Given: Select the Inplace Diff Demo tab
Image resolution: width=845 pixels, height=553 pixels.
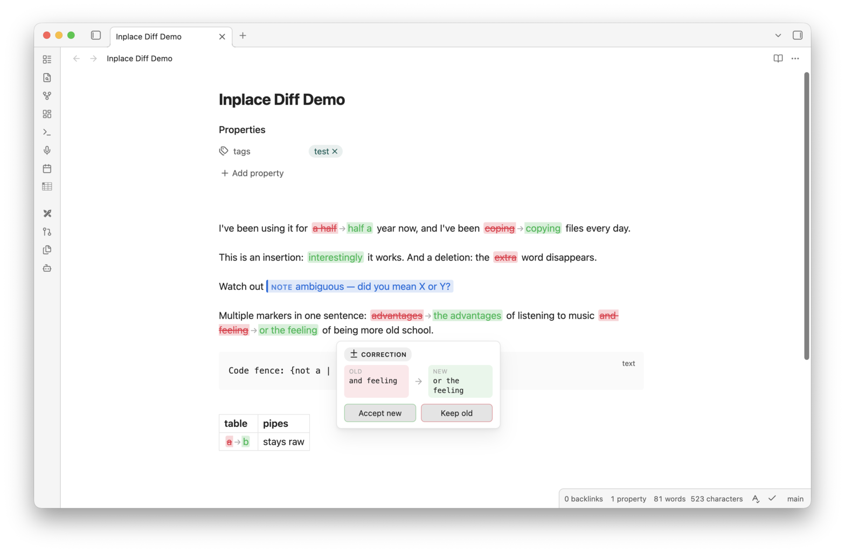Looking at the screenshot, I should pyautogui.click(x=171, y=37).
